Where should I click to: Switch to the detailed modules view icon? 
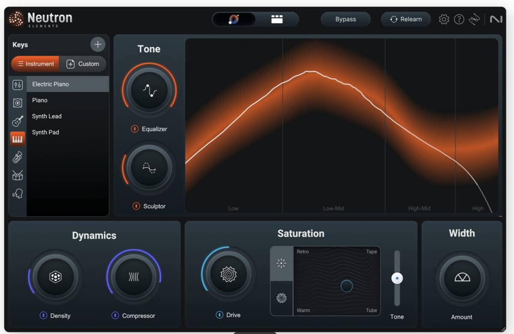277,19
